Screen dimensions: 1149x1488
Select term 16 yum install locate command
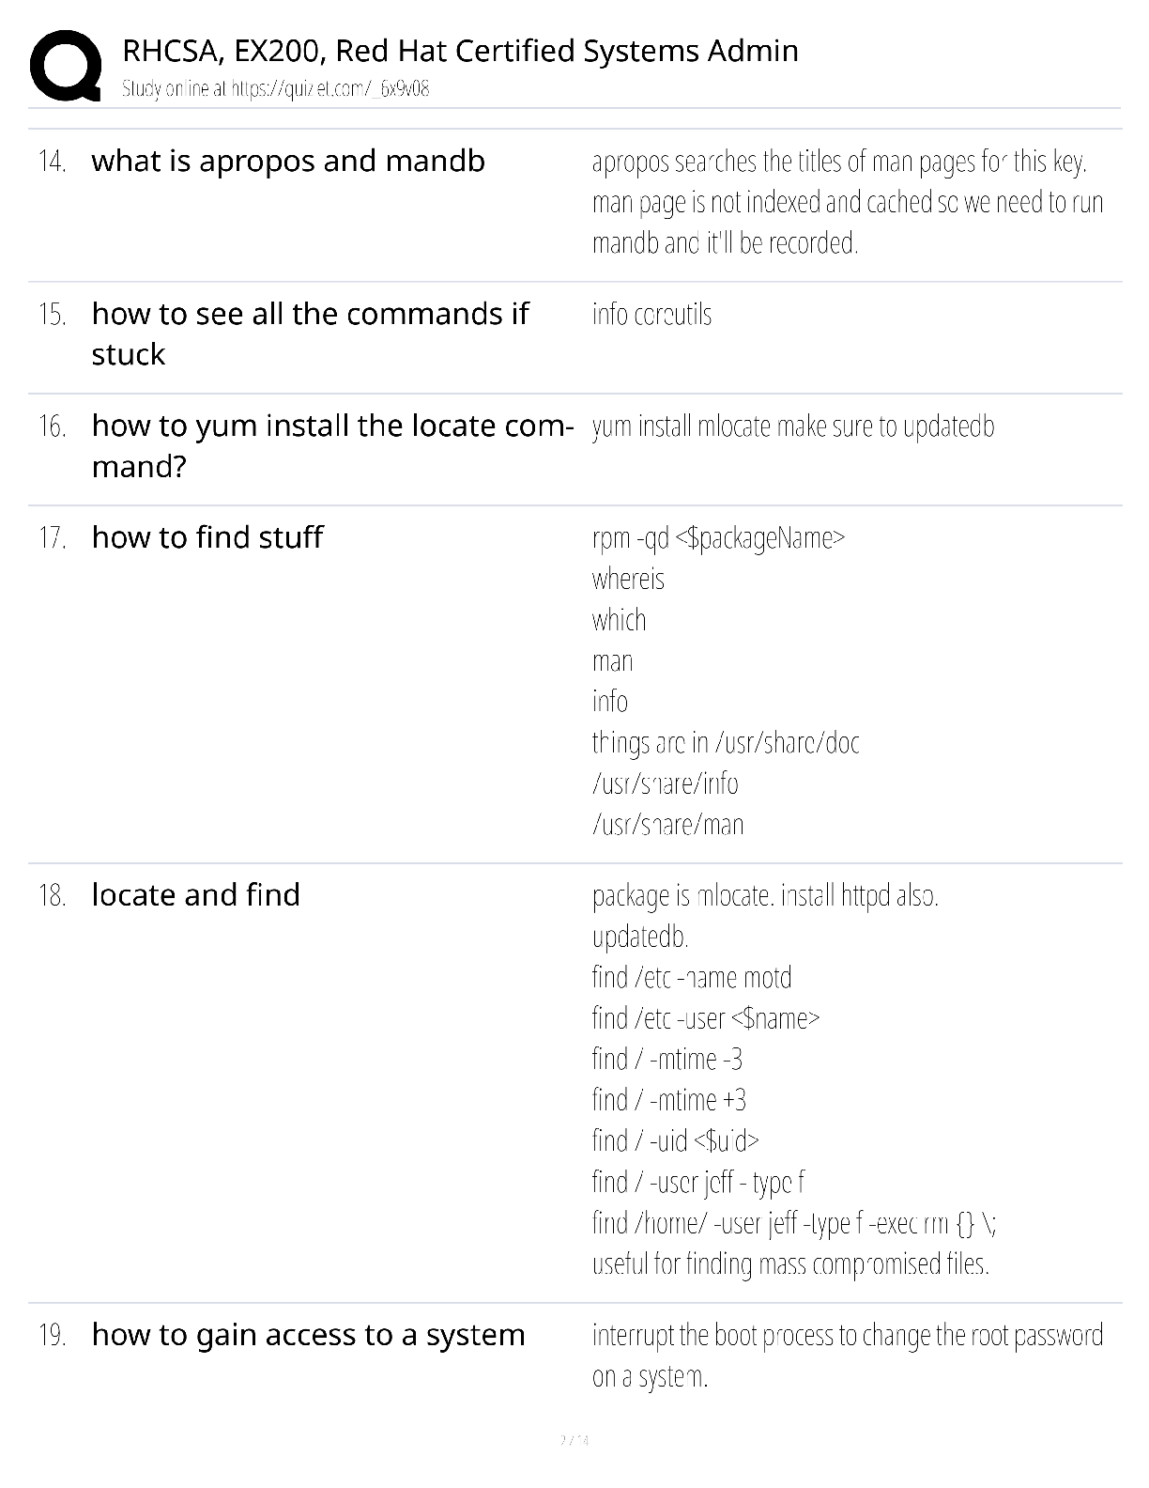point(332,445)
